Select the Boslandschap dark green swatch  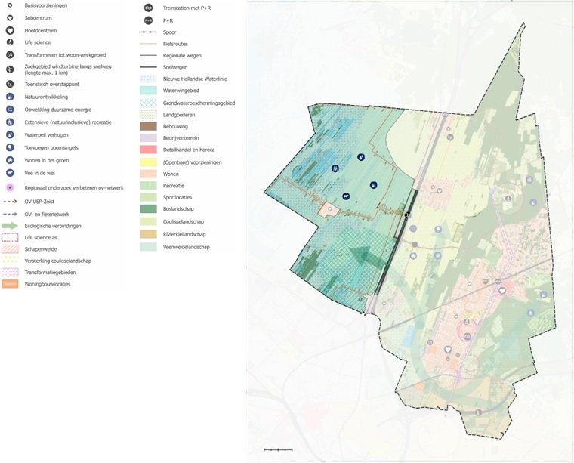point(148,210)
